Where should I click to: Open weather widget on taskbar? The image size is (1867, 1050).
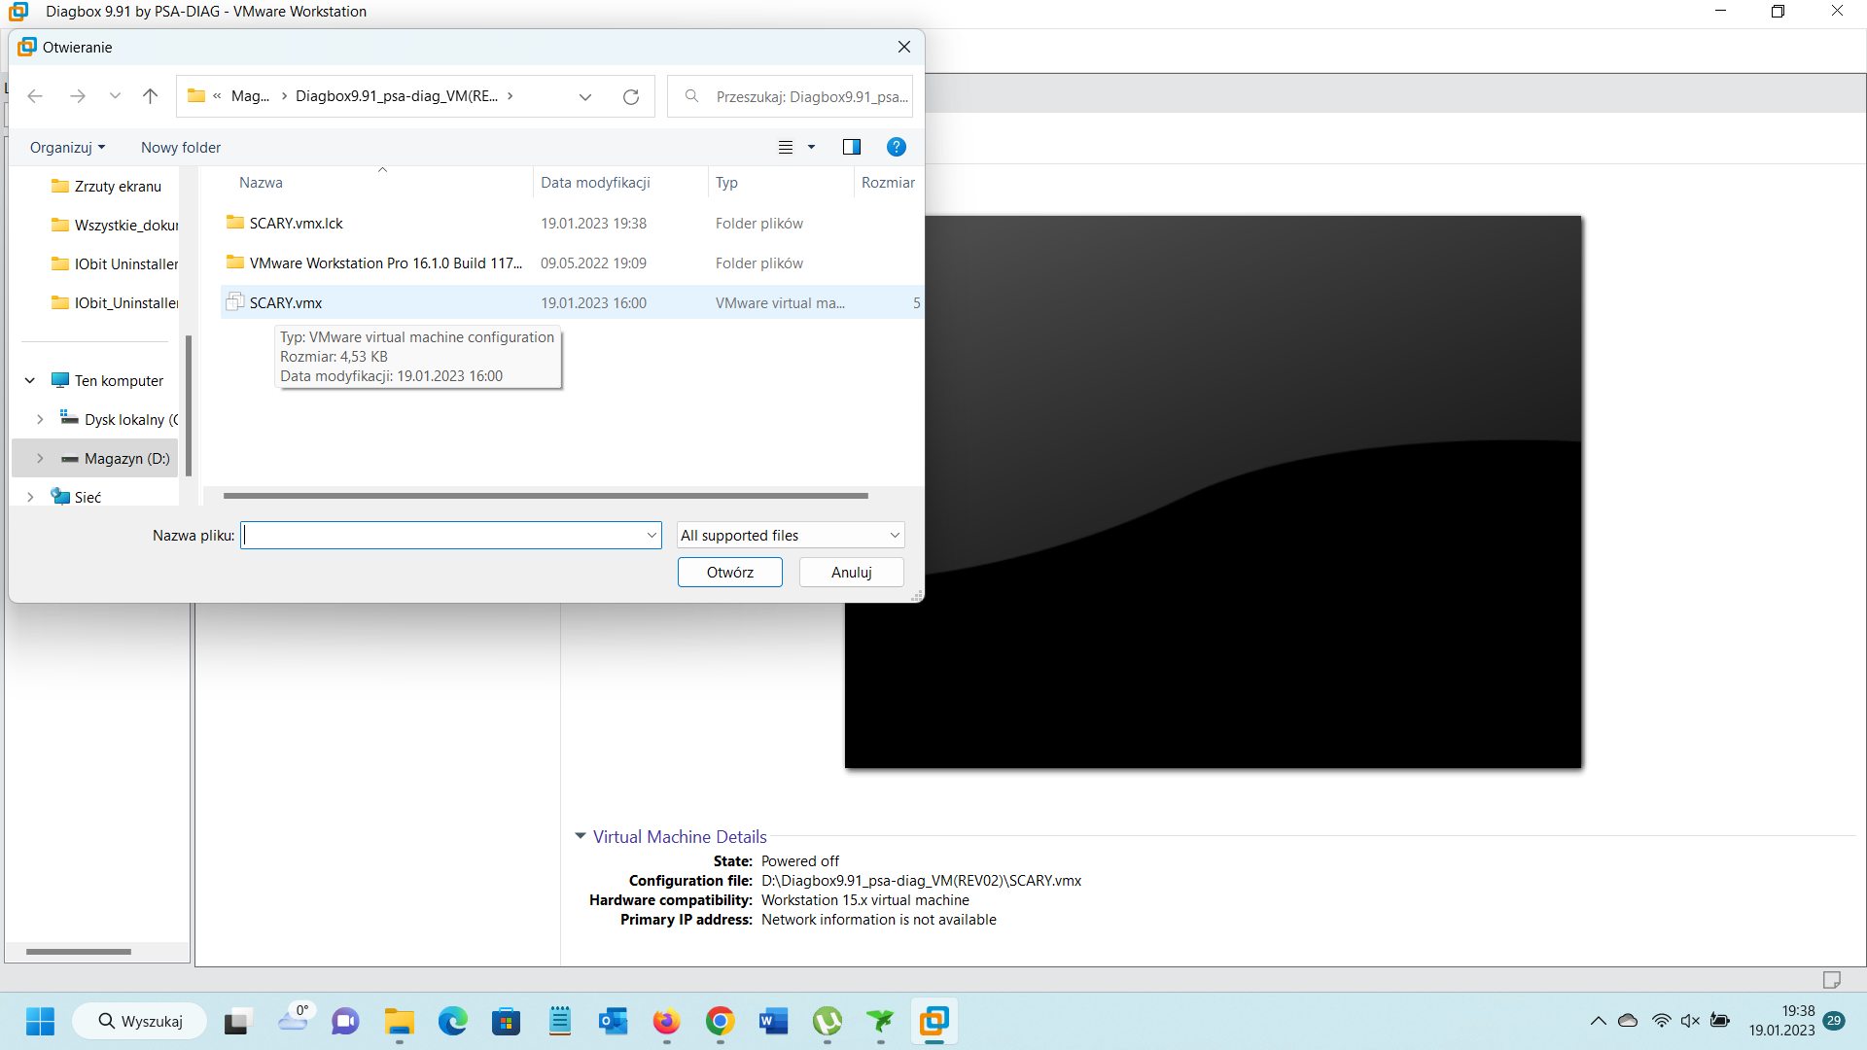293,1019
